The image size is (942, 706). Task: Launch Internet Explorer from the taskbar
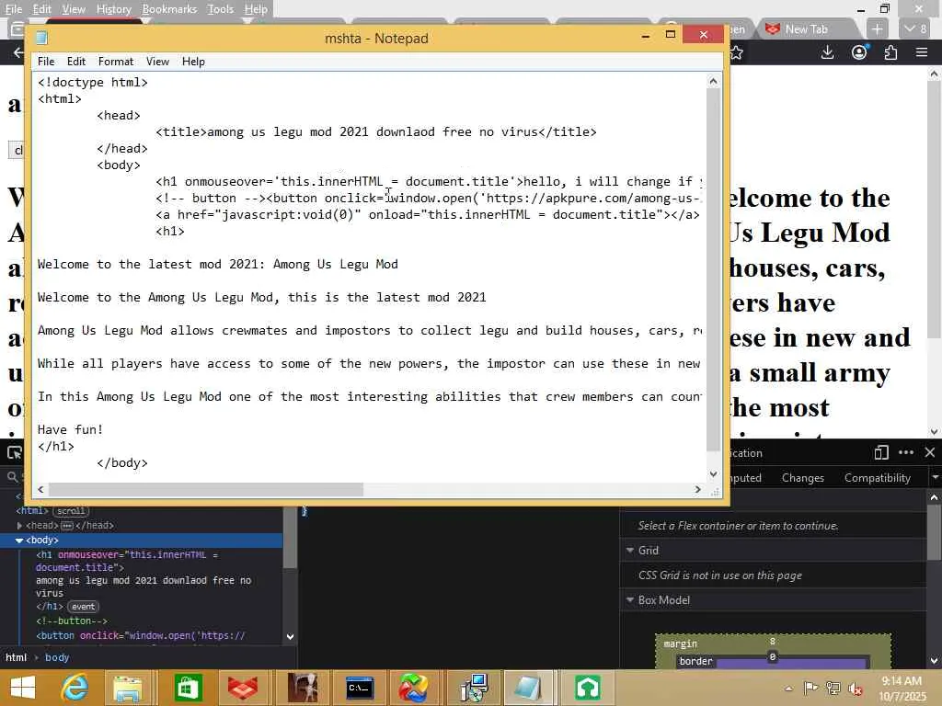coord(75,688)
